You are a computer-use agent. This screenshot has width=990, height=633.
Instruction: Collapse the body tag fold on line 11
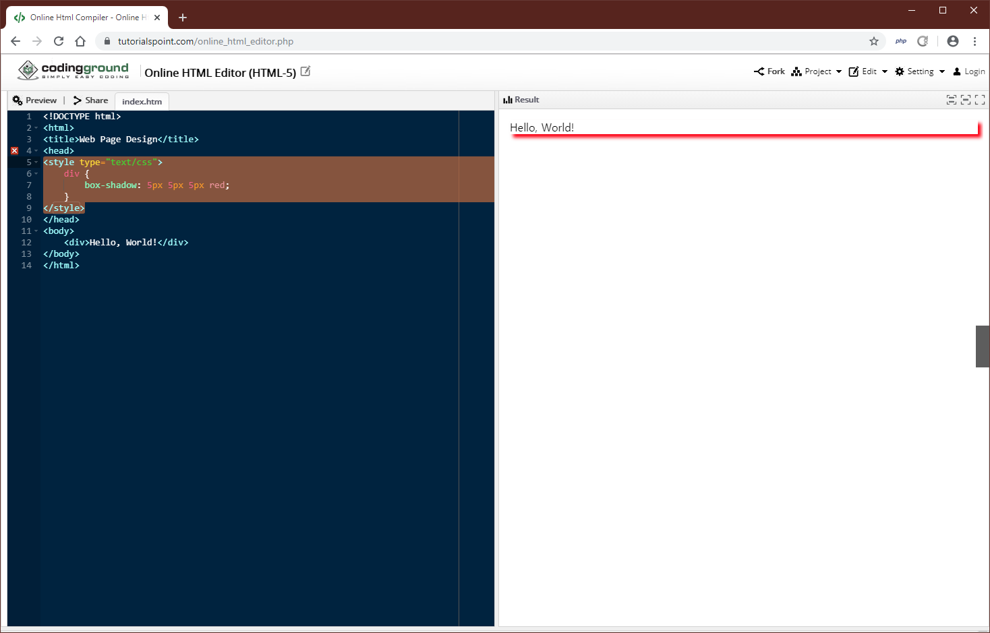tap(36, 231)
